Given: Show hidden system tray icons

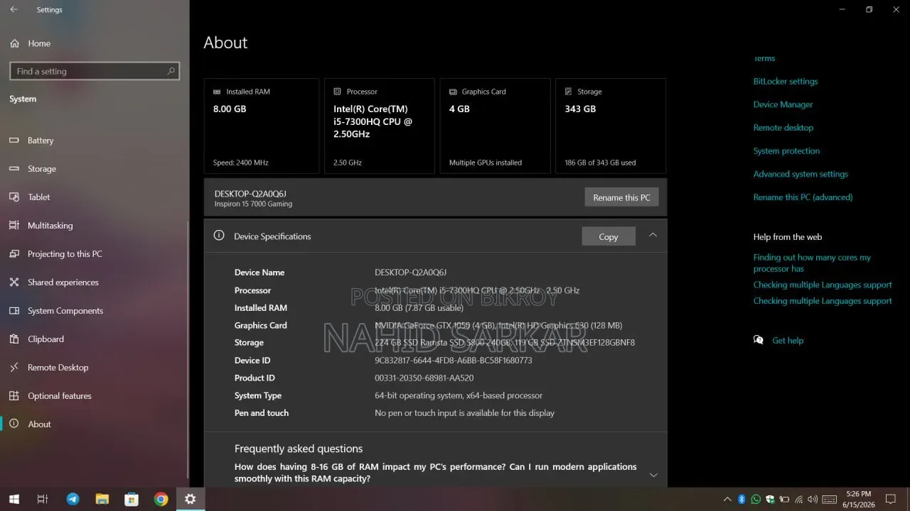Looking at the screenshot, I should coord(727,500).
